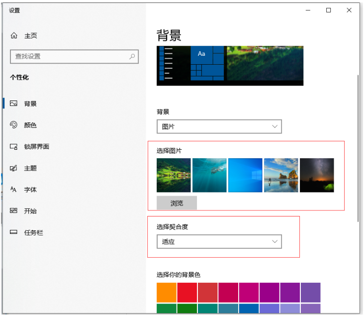Switch to the 锁屏界面 page
Viewport: 364px width, 315px height.
[x=36, y=147]
